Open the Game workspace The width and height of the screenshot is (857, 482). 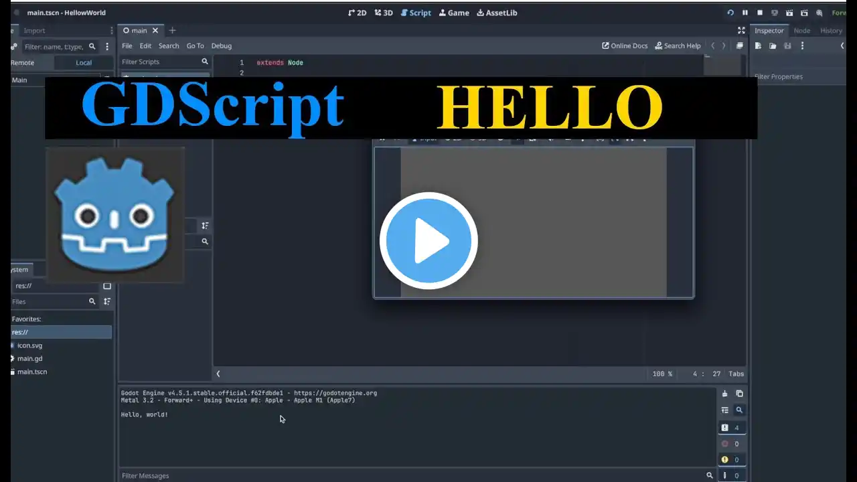(x=454, y=13)
